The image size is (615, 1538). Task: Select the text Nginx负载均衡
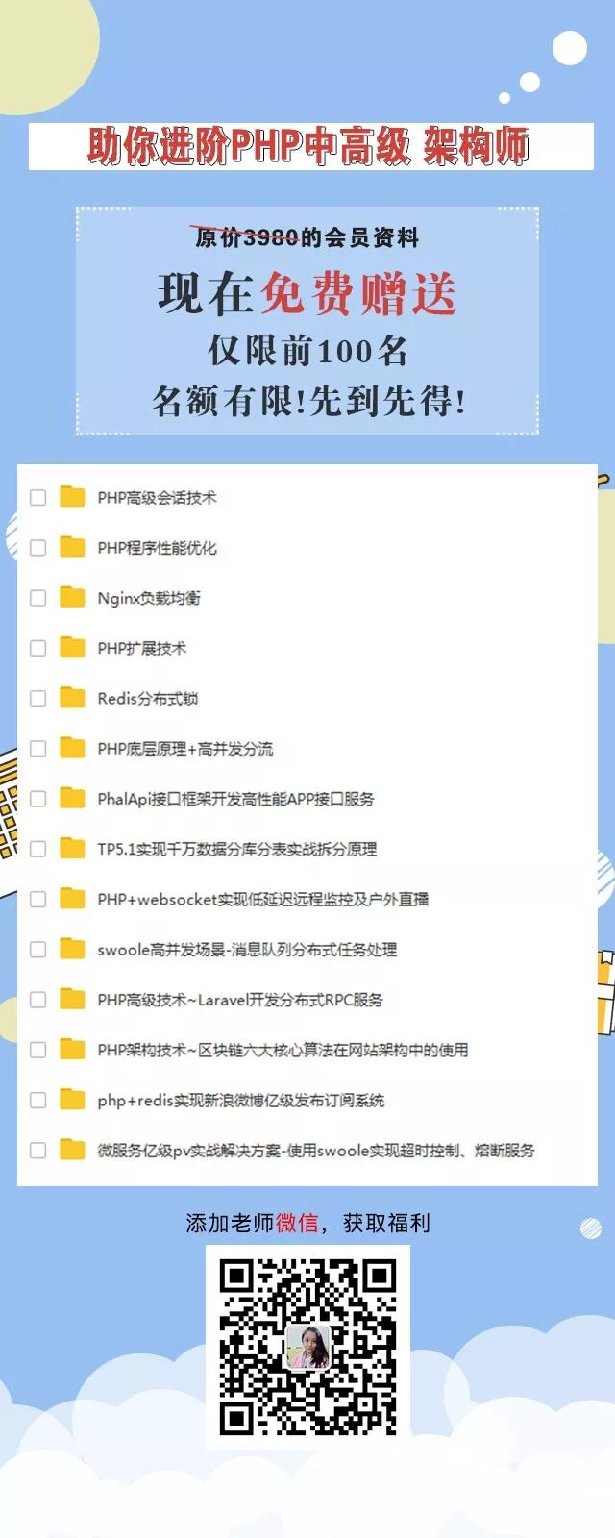click(x=149, y=598)
